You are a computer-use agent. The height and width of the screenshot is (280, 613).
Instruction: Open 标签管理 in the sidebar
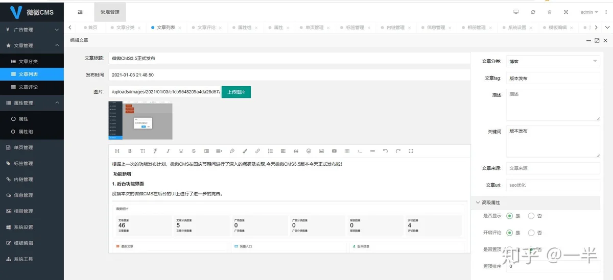[32, 163]
